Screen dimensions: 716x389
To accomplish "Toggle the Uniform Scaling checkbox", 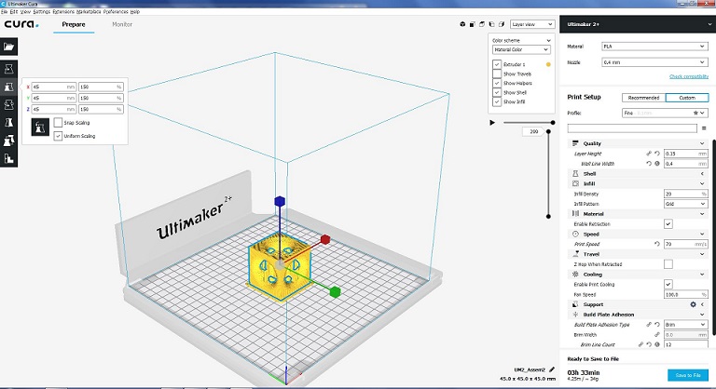I will pyautogui.click(x=58, y=136).
